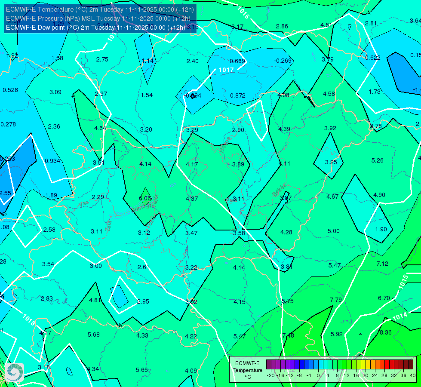Click the 0.278 temperature value

pos(8,124)
